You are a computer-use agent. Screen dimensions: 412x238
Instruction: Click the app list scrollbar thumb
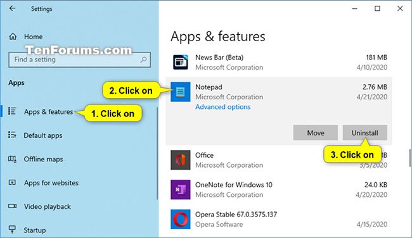(x=410, y=158)
